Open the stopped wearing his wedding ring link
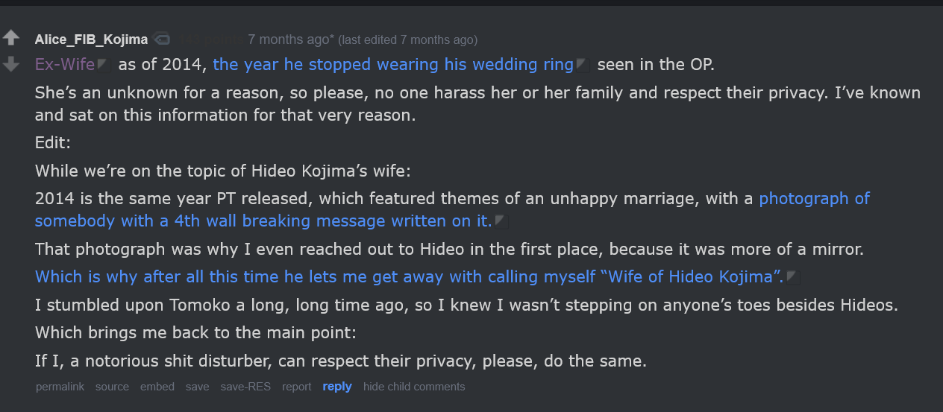943x412 pixels. coord(393,65)
